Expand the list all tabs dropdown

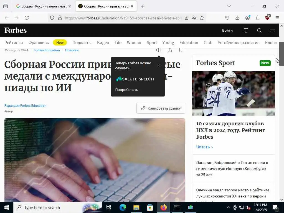pyautogui.click(x=229, y=6)
